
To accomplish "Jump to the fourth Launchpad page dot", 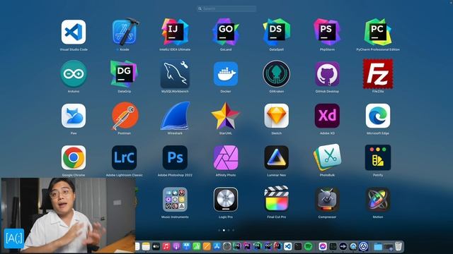I will (233, 230).
